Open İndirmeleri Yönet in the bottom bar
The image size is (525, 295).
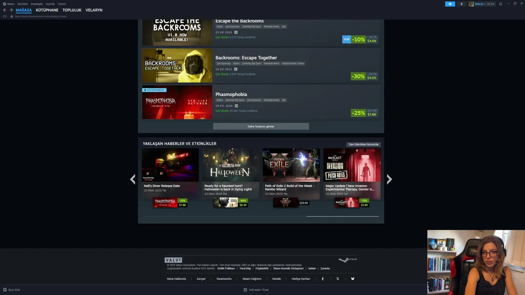(x=259, y=290)
